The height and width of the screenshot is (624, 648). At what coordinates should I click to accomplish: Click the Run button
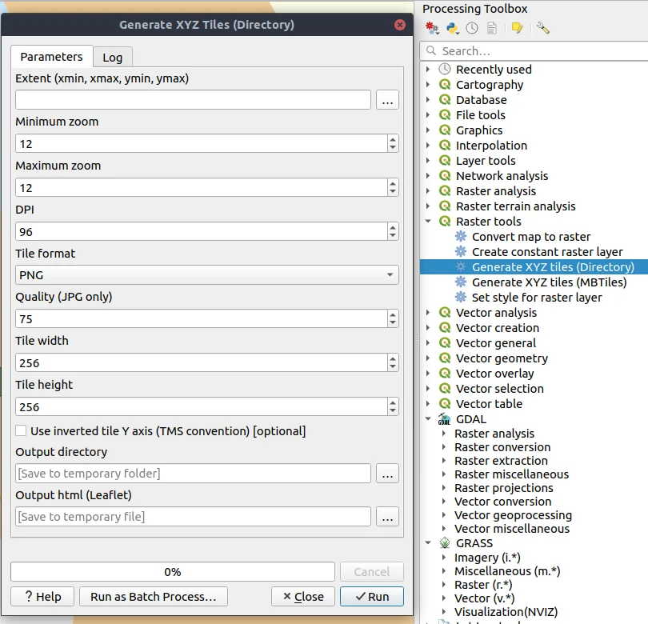[371, 597]
